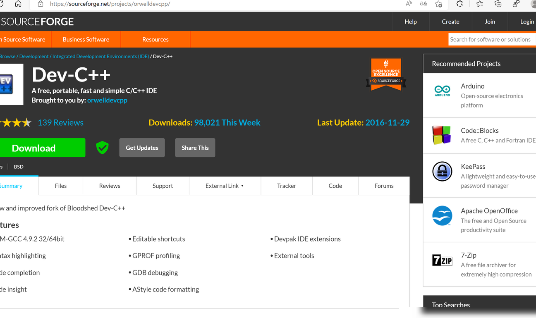Viewport: 536px width, 318px height.
Task: Click the feedback people icon in toolbar
Action: (516, 4)
